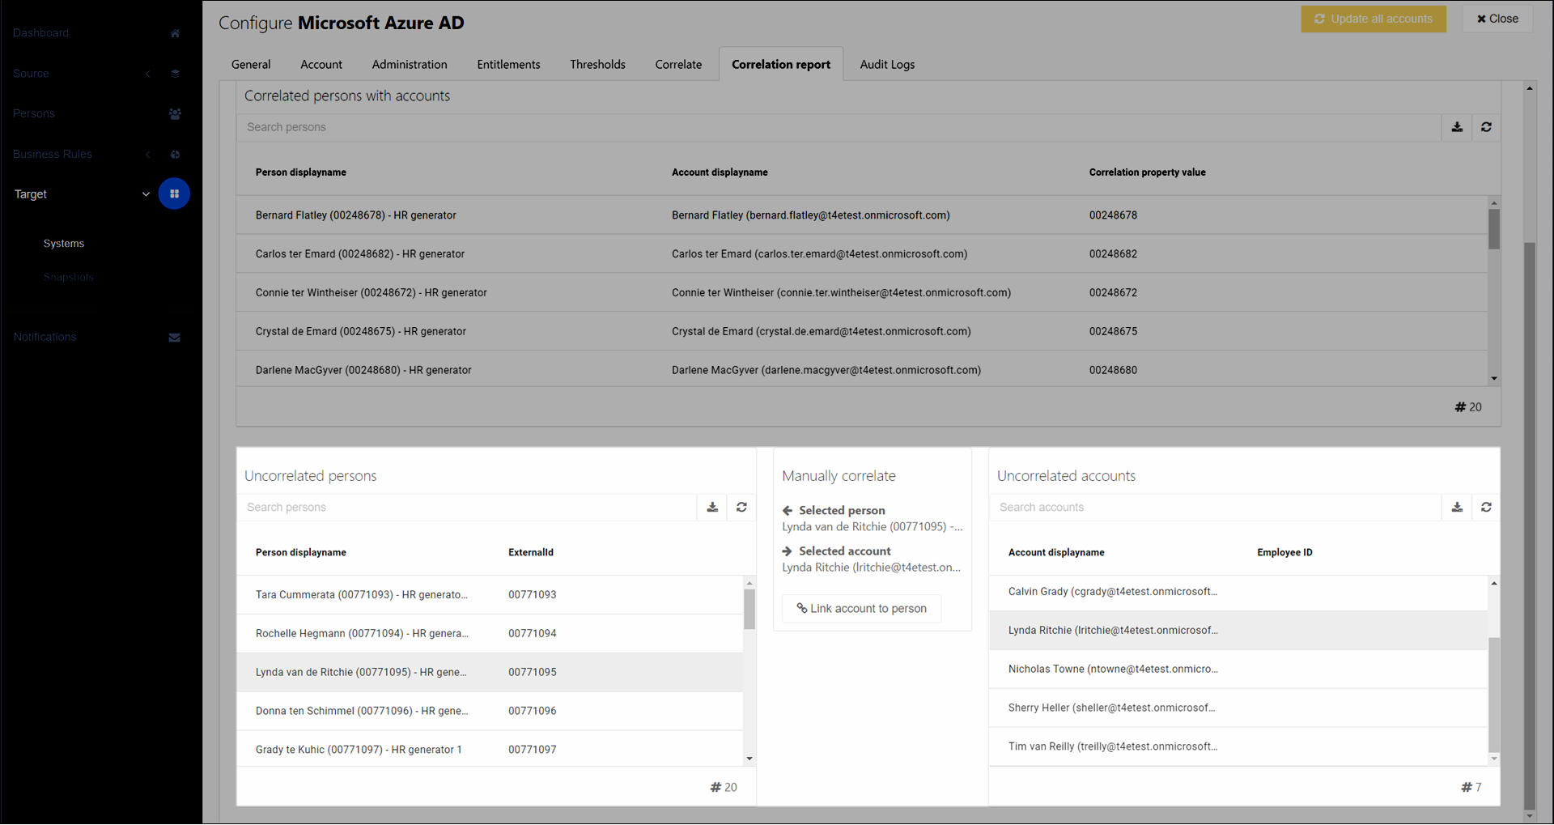Viewport: 1554px width, 825px height.
Task: Click the Employee ID column header
Action: (x=1284, y=553)
